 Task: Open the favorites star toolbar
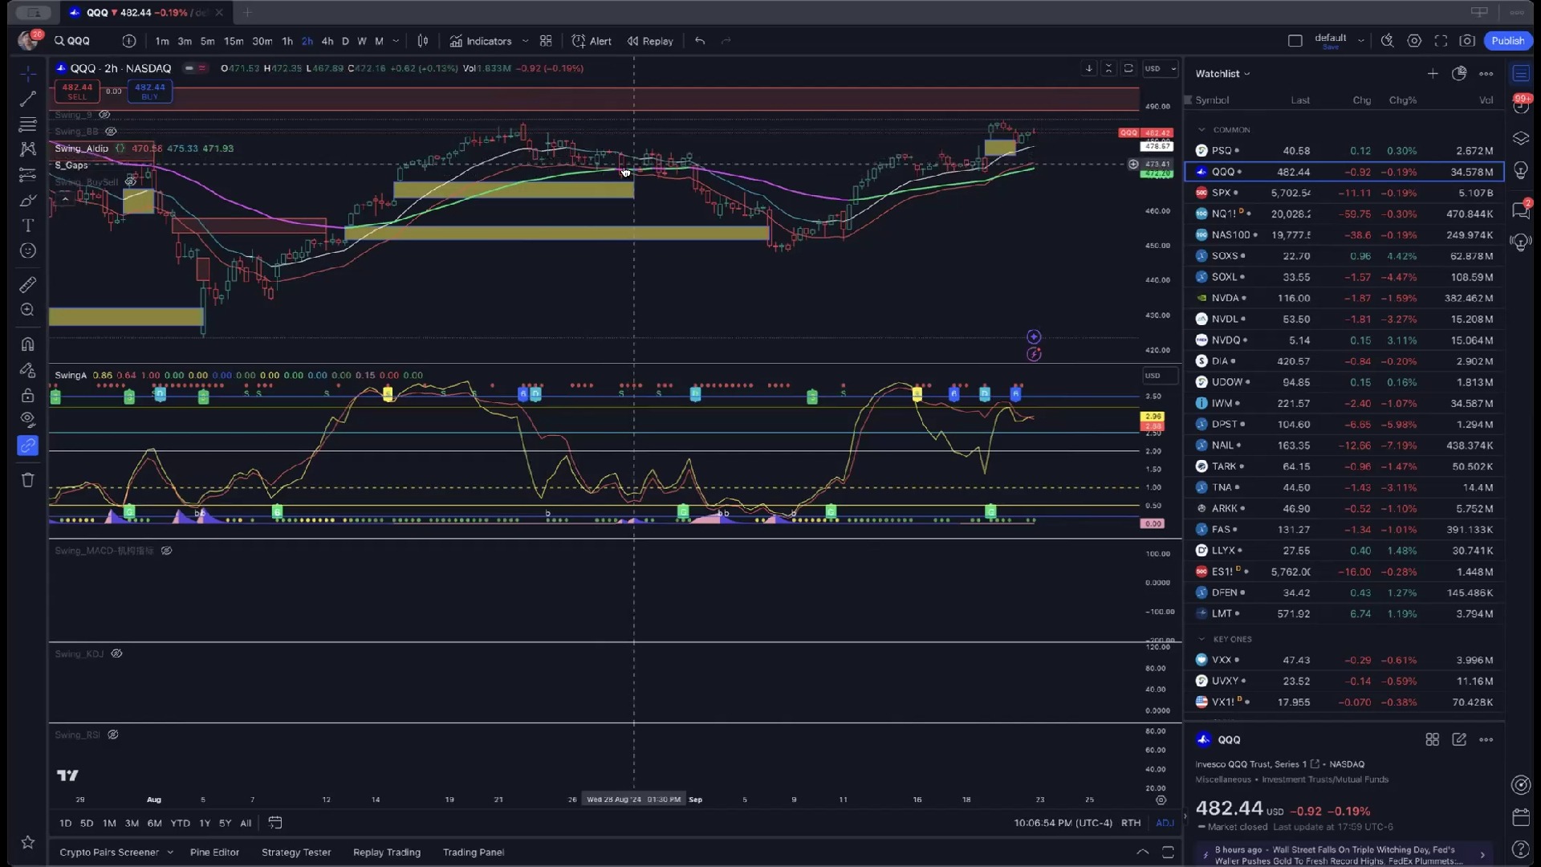(28, 842)
